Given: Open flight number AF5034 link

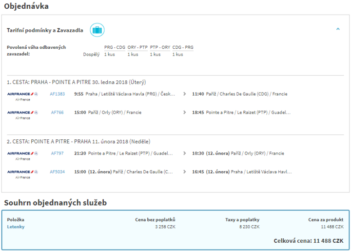Looking at the screenshot, I should (x=57, y=172).
